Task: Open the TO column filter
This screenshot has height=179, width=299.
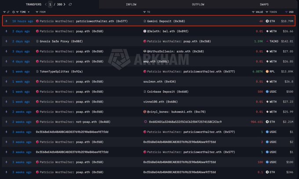Action: (x=144, y=12)
